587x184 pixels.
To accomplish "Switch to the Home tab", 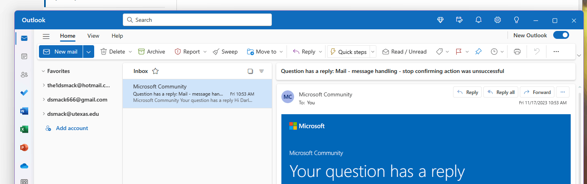I will point(68,36).
